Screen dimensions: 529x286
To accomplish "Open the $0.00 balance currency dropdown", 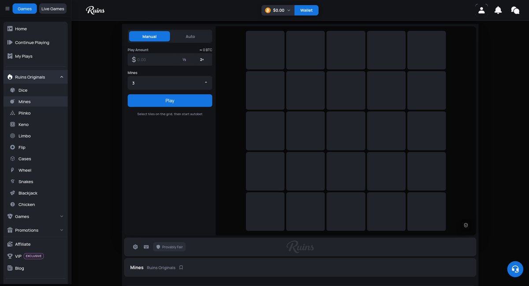I will (x=278, y=10).
